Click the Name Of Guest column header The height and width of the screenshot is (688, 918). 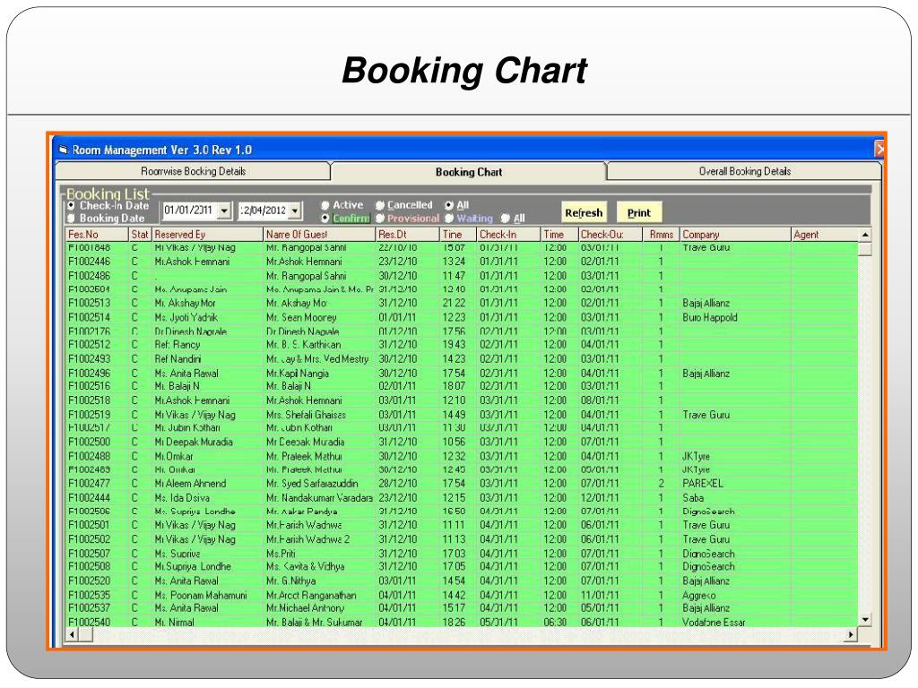point(319,235)
